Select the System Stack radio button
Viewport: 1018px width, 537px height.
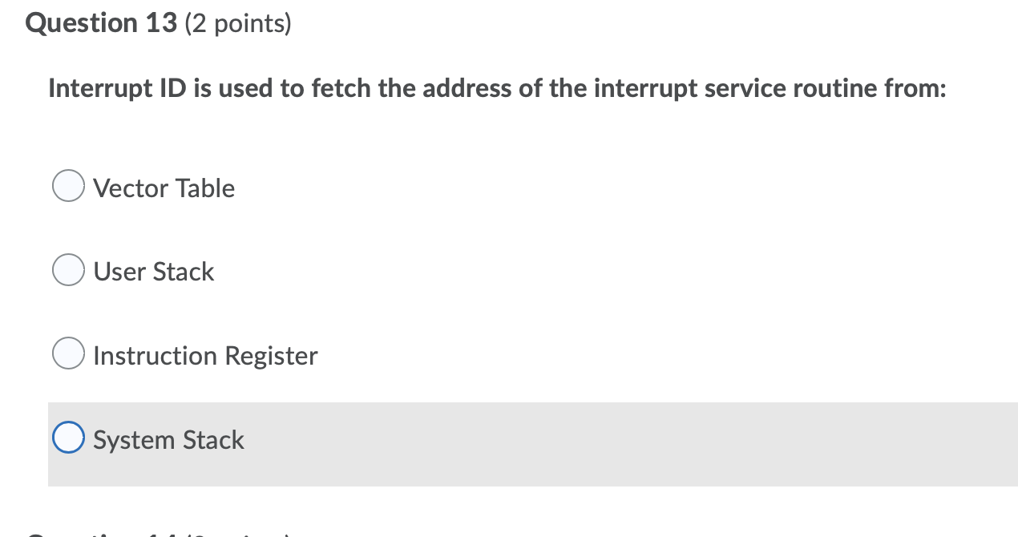(x=68, y=437)
